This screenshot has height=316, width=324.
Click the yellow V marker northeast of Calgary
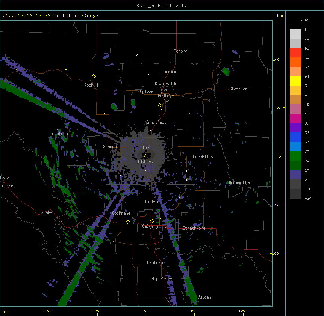coord(161,219)
